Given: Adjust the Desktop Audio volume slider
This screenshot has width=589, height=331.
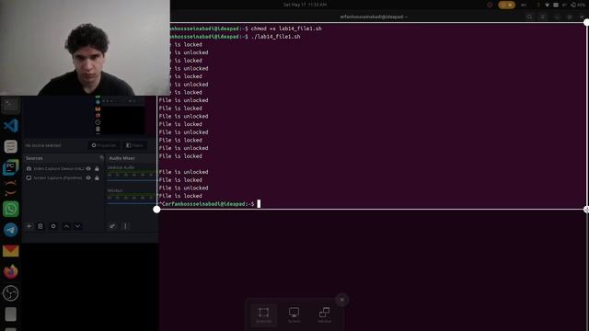Looking at the screenshot, I should coord(132,180).
